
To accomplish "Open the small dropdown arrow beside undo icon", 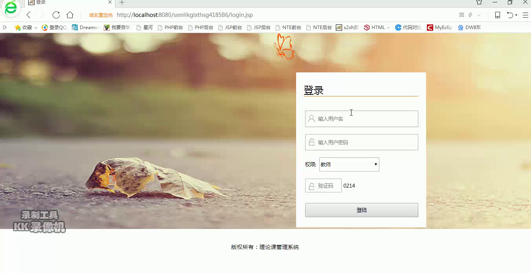I will click(516, 15).
